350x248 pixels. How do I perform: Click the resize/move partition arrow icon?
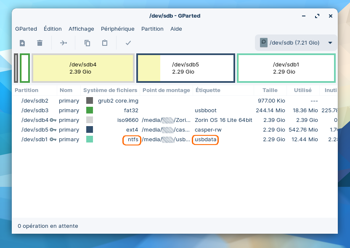63,43
